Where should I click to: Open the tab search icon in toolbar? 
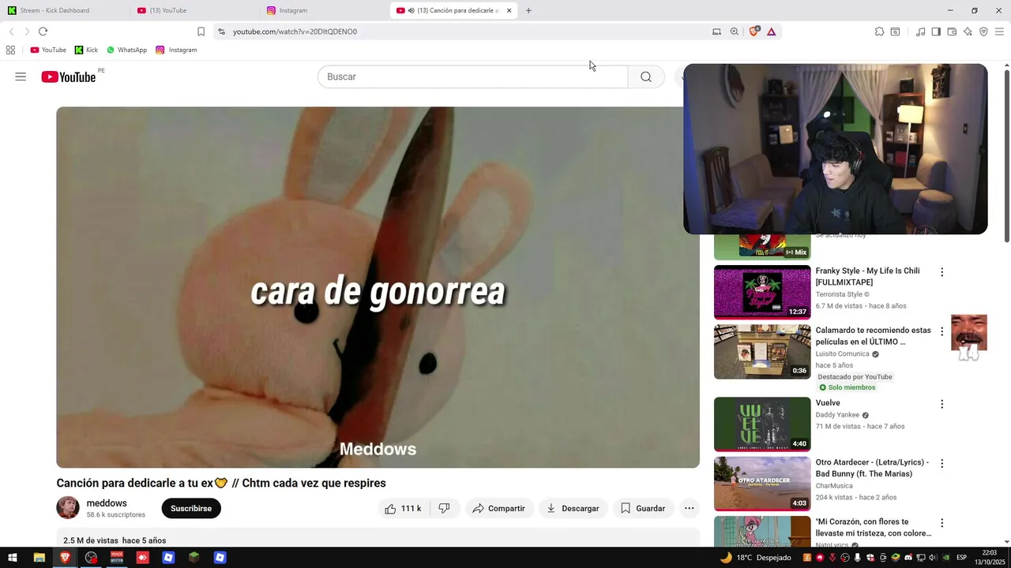[895, 32]
